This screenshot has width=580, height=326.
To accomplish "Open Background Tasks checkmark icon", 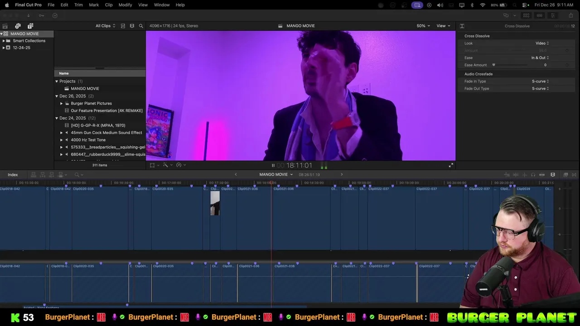I will (x=55, y=15).
